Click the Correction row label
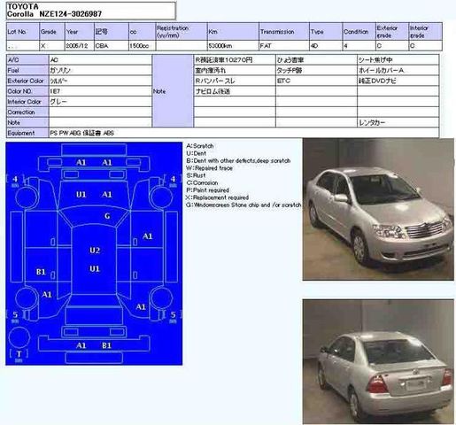 coord(27,112)
